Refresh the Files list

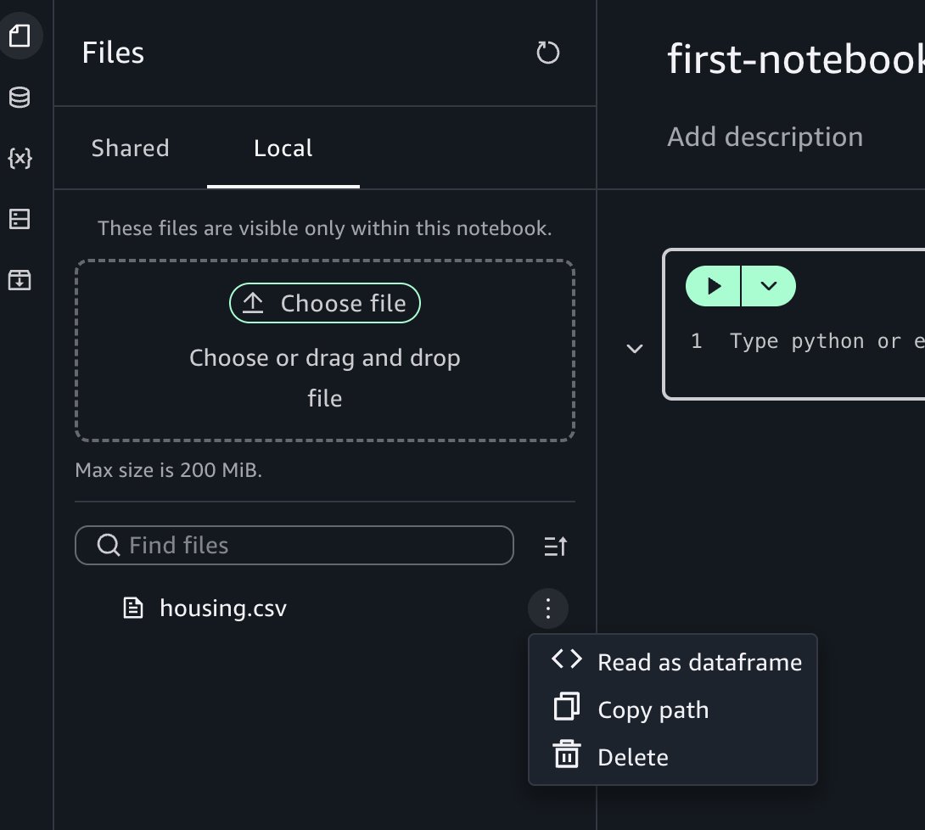pos(548,53)
